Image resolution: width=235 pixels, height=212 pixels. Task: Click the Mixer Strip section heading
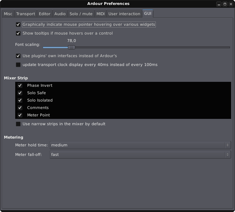pyautogui.click(x=16, y=78)
